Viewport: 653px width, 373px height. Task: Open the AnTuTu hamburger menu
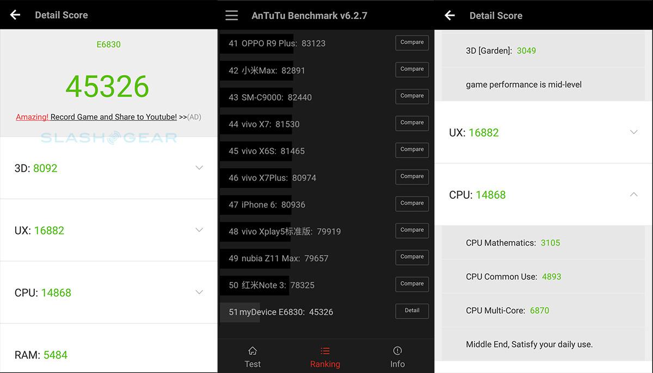point(232,15)
